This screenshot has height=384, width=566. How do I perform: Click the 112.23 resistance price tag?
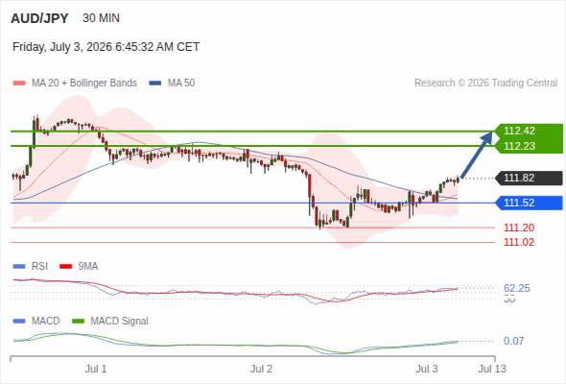529,146
